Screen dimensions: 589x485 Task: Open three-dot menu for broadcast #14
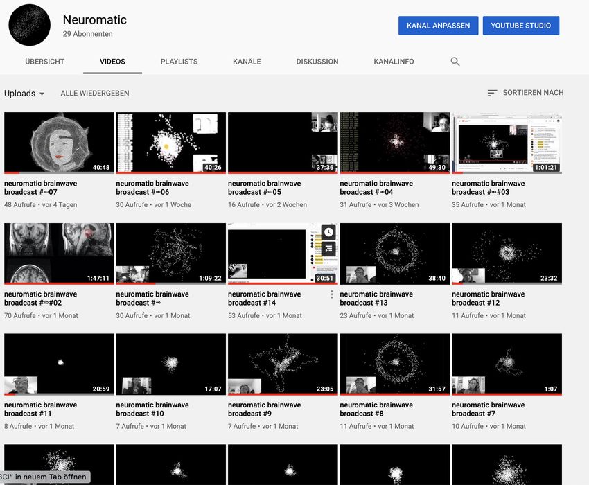[x=332, y=294]
